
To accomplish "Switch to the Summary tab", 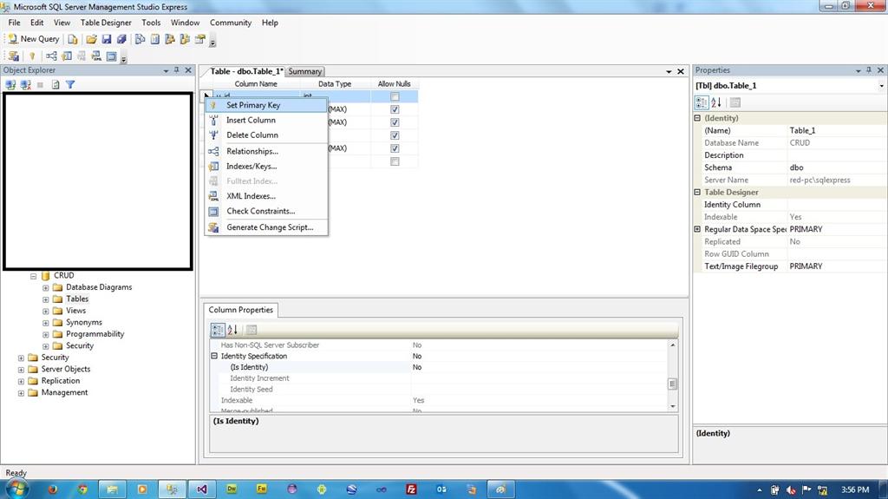I will (x=304, y=71).
